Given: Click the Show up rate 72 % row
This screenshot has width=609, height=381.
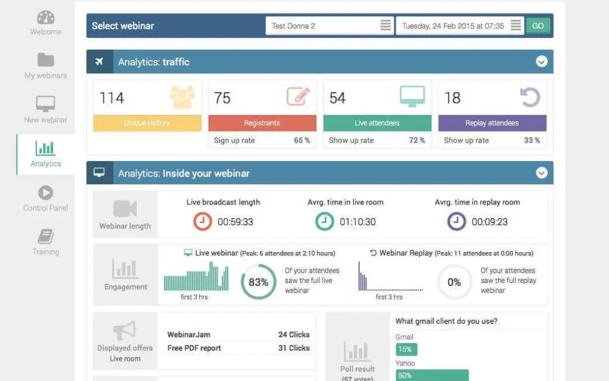Looking at the screenshot, I should tap(377, 140).
